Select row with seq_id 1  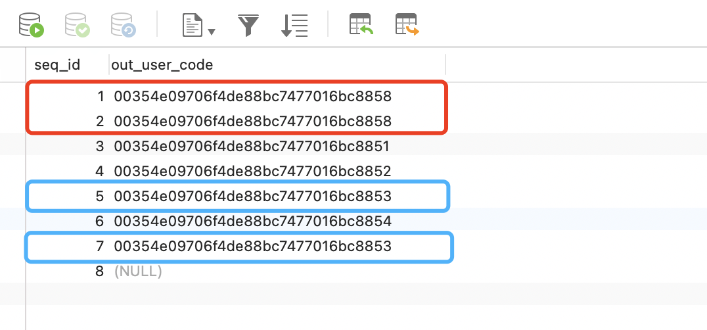(100, 97)
